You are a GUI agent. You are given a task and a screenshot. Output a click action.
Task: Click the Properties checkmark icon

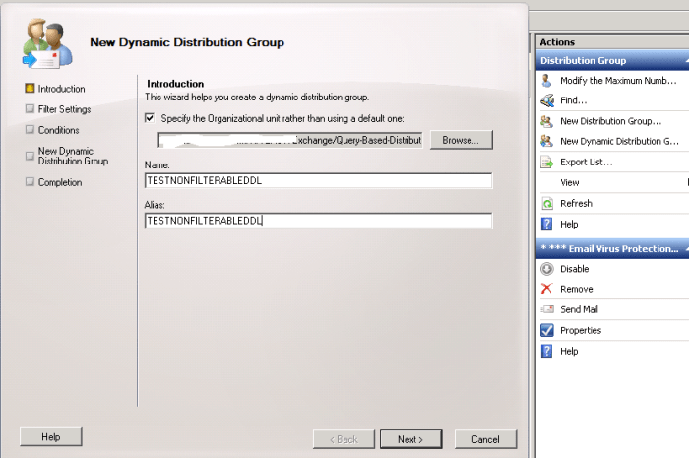(x=547, y=330)
